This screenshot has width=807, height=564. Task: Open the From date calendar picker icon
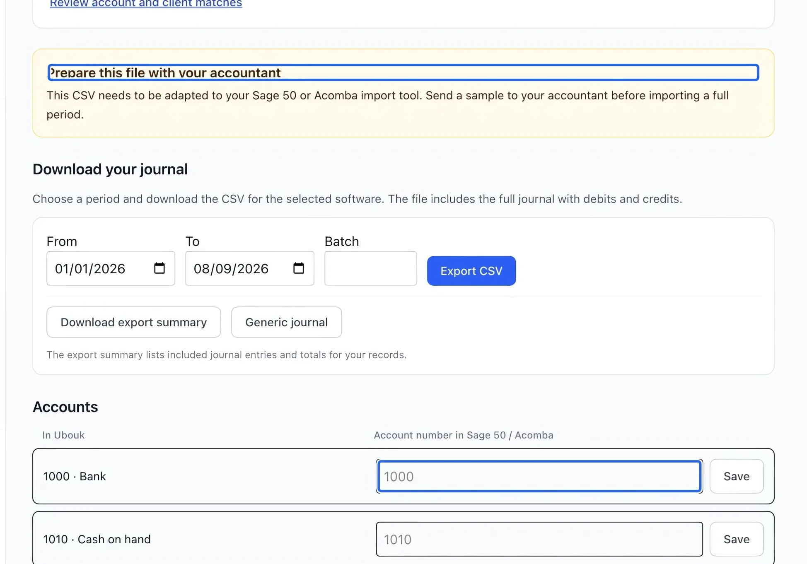tap(159, 268)
